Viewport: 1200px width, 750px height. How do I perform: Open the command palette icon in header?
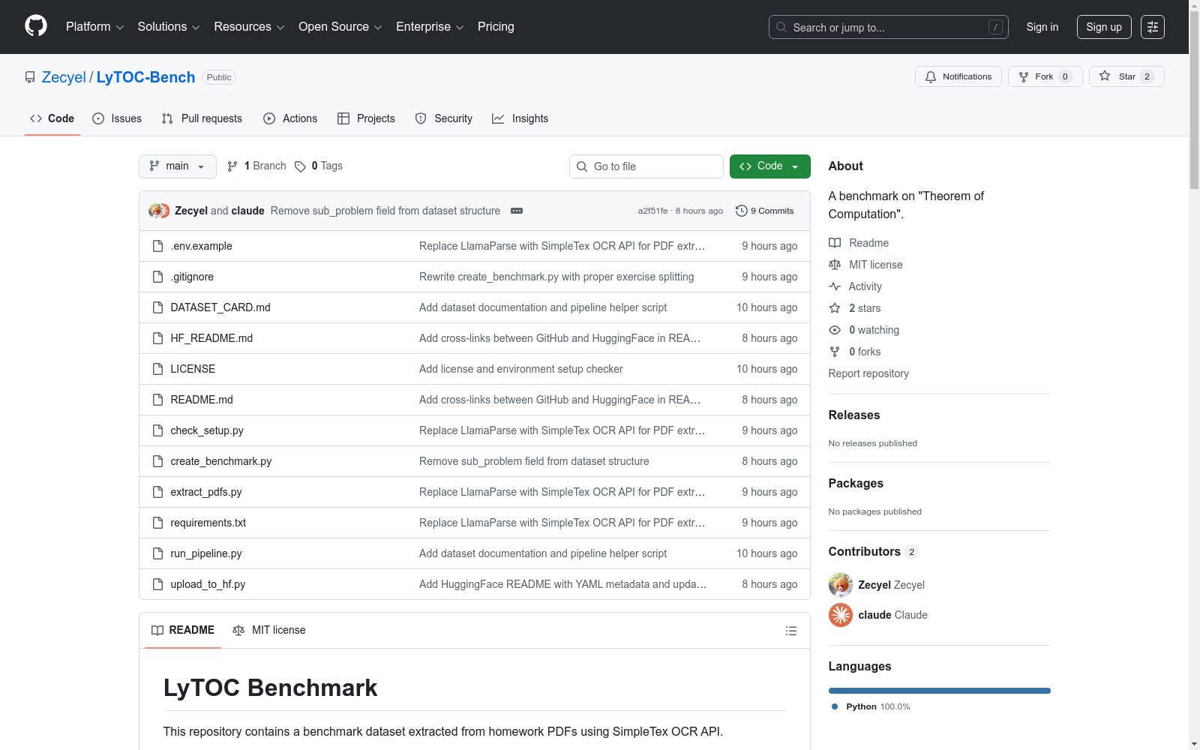click(x=1153, y=27)
